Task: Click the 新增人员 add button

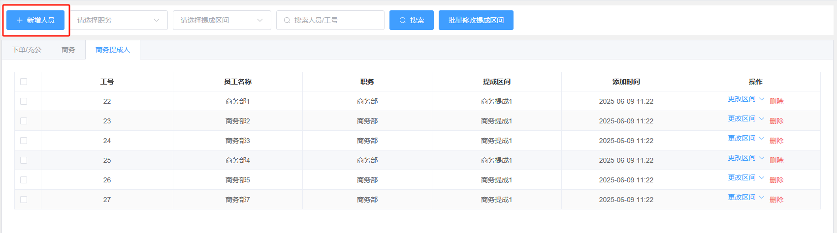Action: point(35,20)
